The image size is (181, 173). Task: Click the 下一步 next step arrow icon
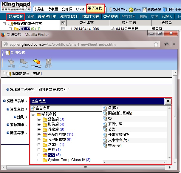click(36, 62)
